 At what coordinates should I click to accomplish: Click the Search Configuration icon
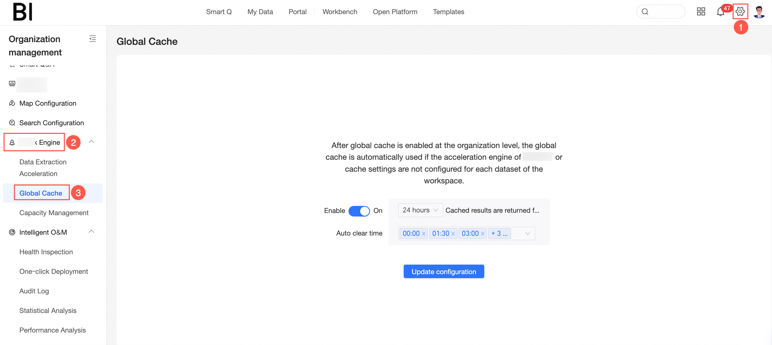click(12, 123)
